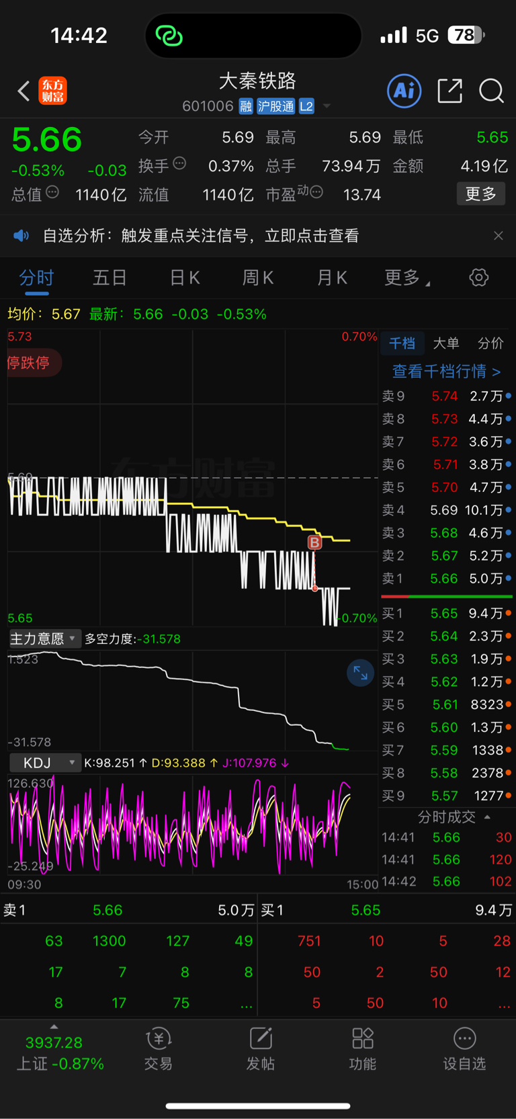
Task: Tap the expand chart fullscreen icon
Action: click(x=360, y=673)
